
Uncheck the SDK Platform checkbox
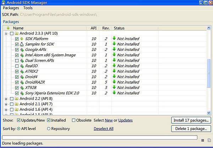(17, 39)
